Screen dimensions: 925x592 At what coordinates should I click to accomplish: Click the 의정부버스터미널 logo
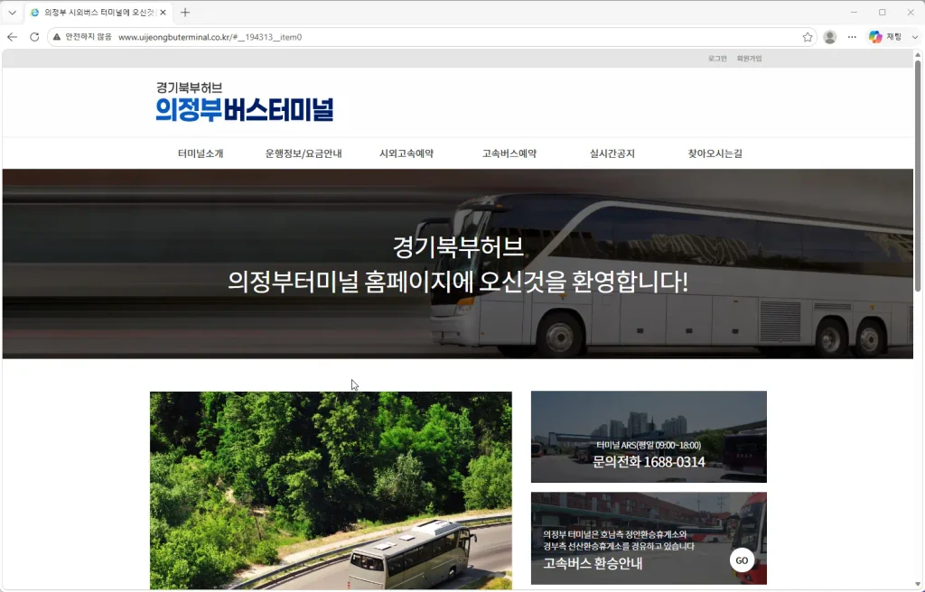(245, 102)
